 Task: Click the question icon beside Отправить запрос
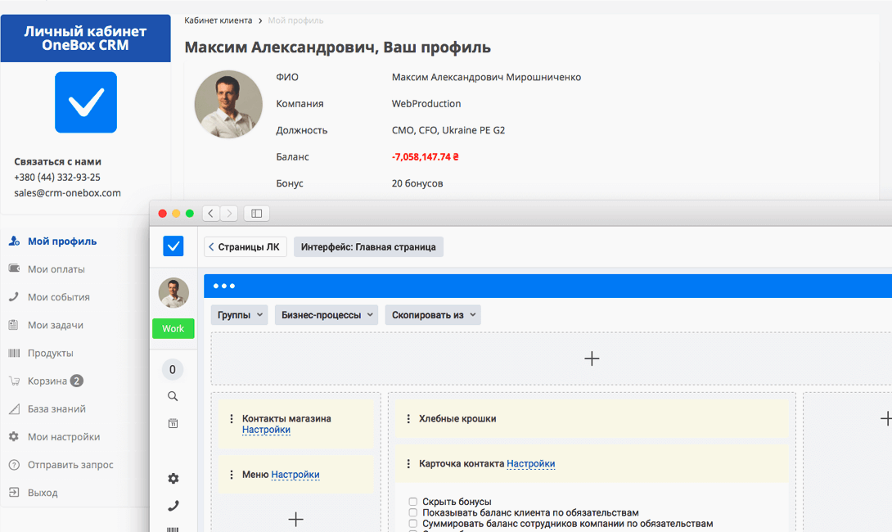pos(14,464)
